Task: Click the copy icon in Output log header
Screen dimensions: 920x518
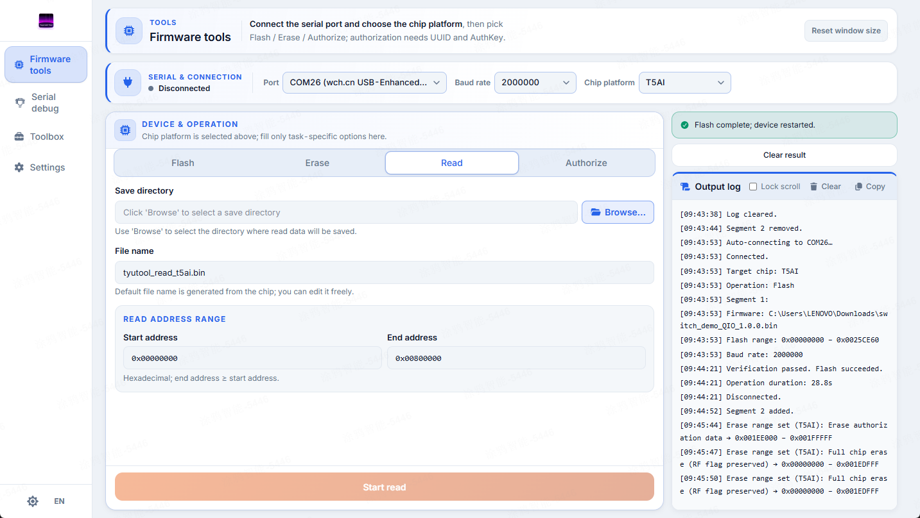Action: 858,187
